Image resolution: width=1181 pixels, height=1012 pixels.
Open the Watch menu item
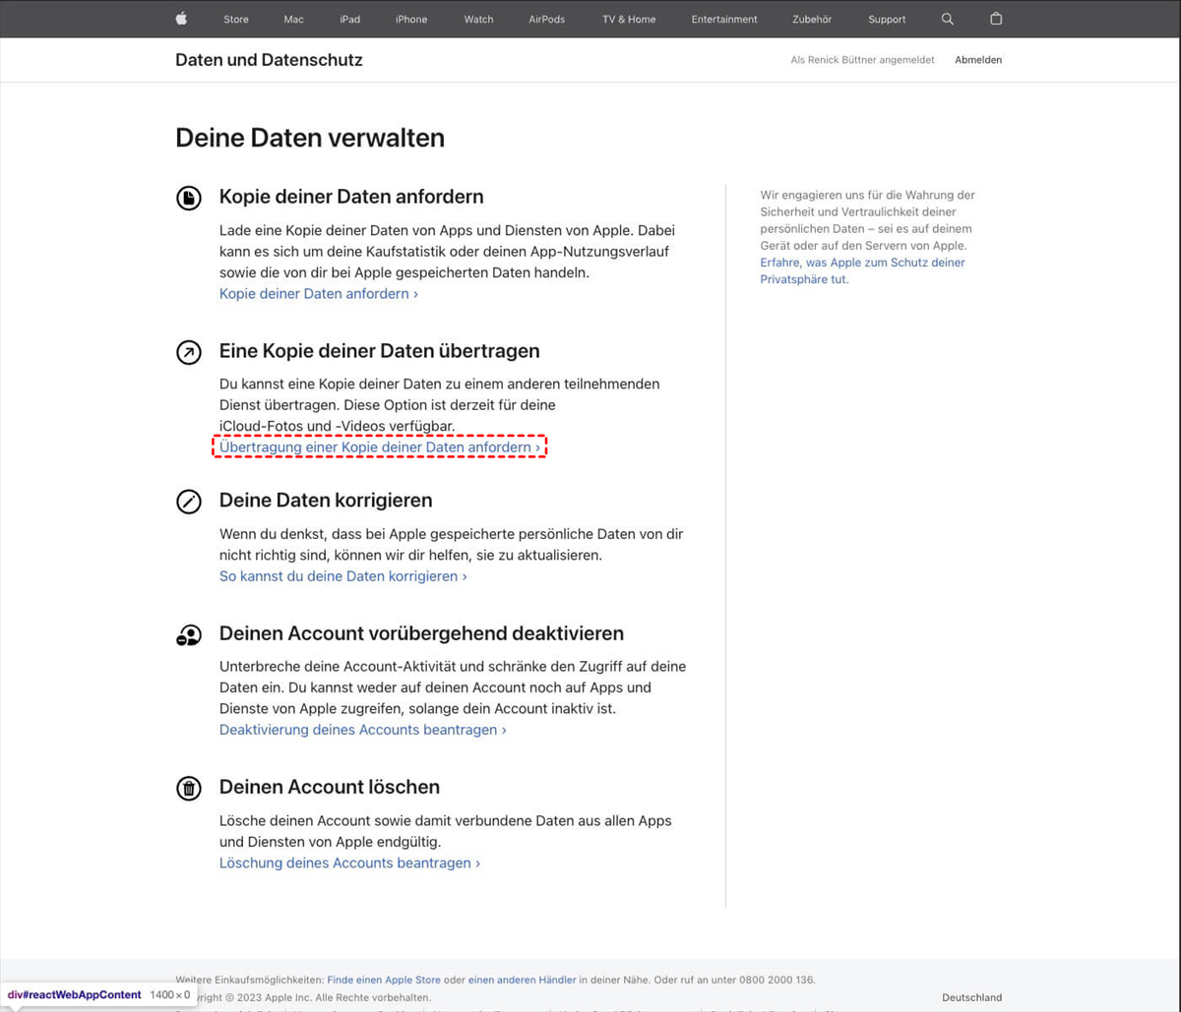point(478,20)
